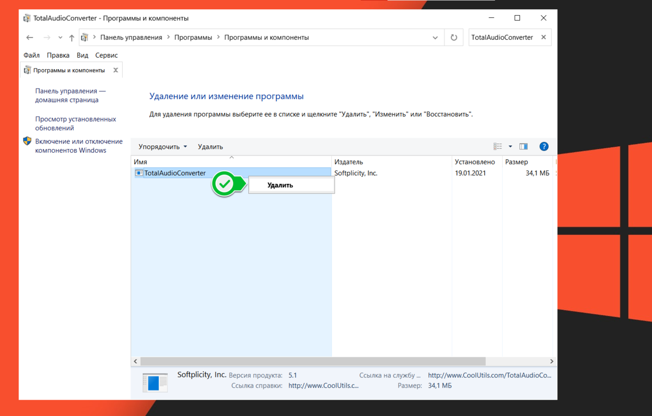This screenshot has height=416, width=652.
Task: Click the window title bar Programs icon
Action: point(27,18)
